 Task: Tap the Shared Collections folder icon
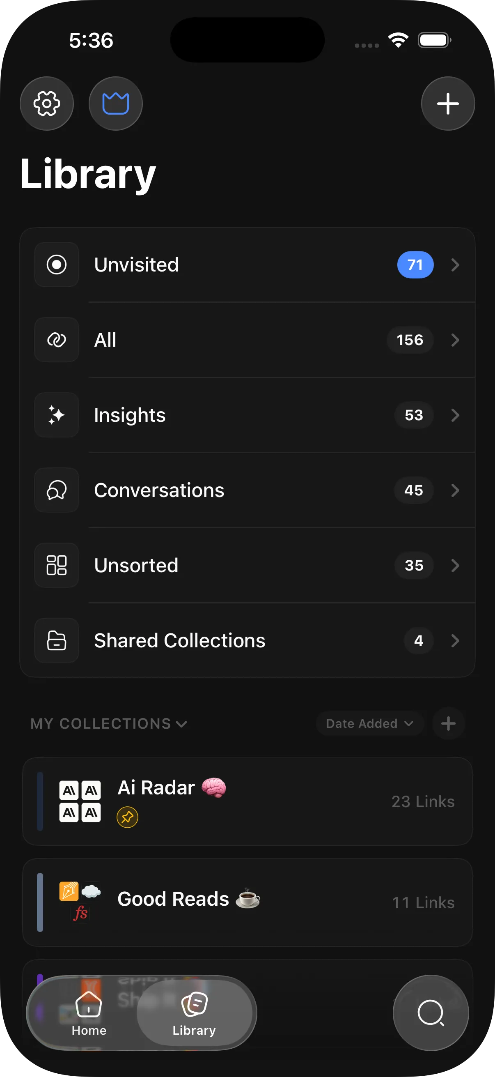pyautogui.click(x=57, y=640)
